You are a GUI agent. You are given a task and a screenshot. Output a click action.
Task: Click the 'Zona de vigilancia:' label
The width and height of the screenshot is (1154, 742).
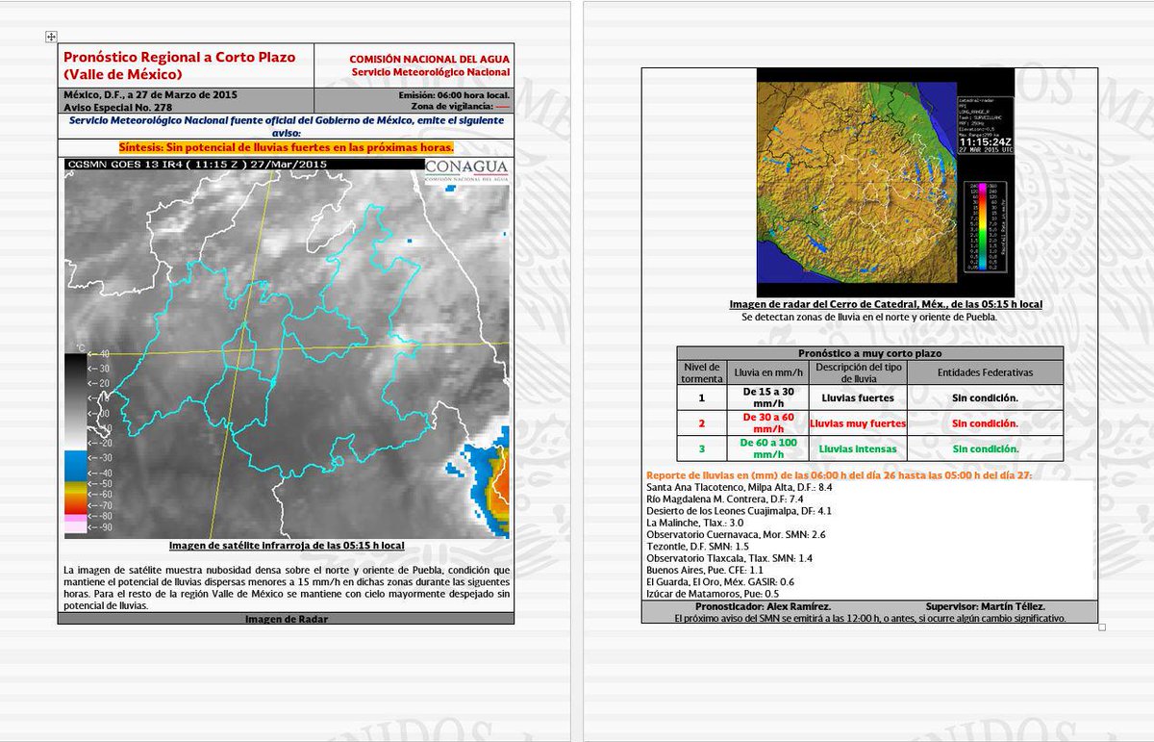tap(453, 107)
